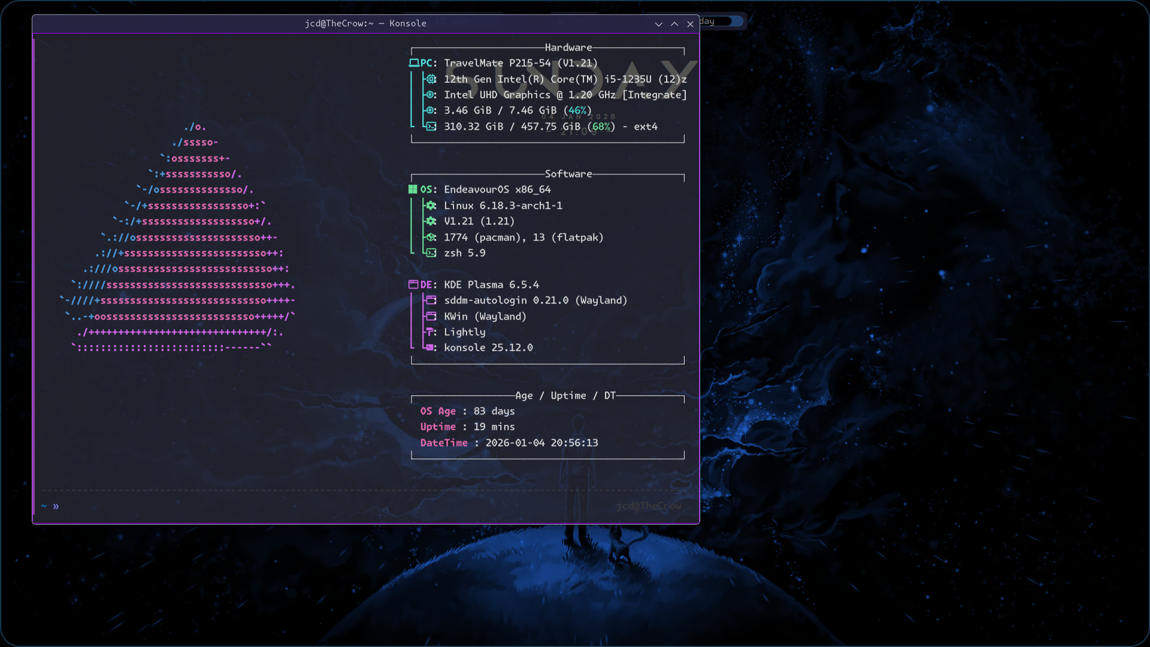Click the terminal icon on the zsh 5.9 line
1150x647 pixels.
coord(431,253)
